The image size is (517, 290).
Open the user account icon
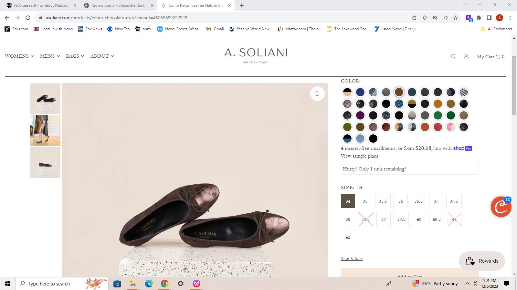click(466, 56)
